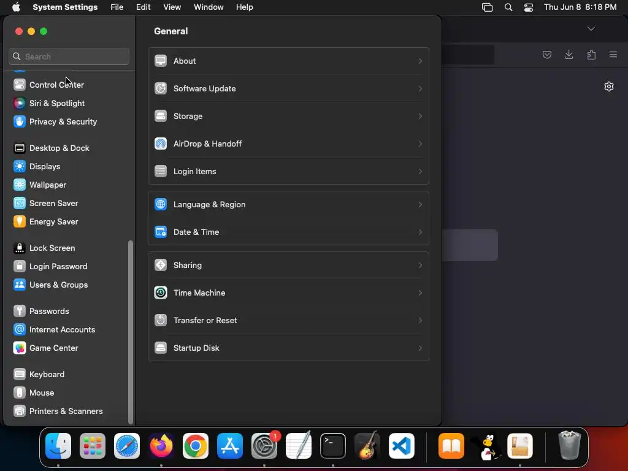Viewport: 628px width, 471px height.
Task: Open System Settings app menu
Action: point(65,7)
